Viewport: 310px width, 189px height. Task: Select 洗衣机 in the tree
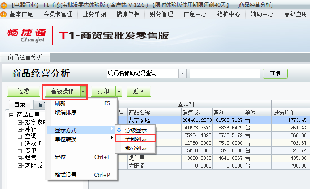(x=34, y=143)
